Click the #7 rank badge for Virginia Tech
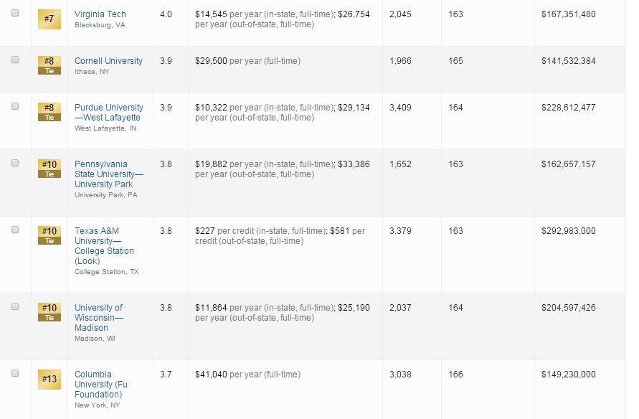 49,19
